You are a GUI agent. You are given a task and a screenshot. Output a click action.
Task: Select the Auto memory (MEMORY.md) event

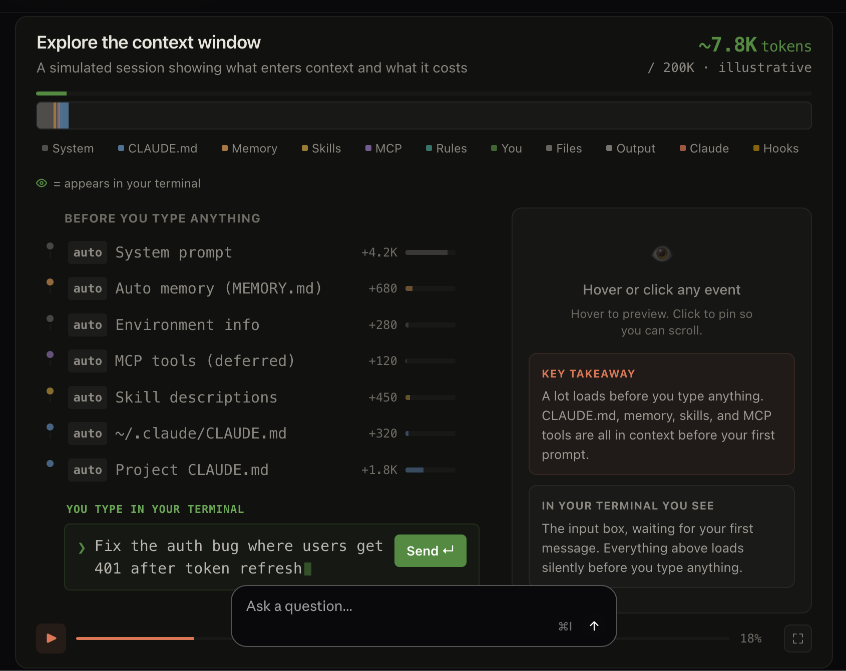(260, 288)
